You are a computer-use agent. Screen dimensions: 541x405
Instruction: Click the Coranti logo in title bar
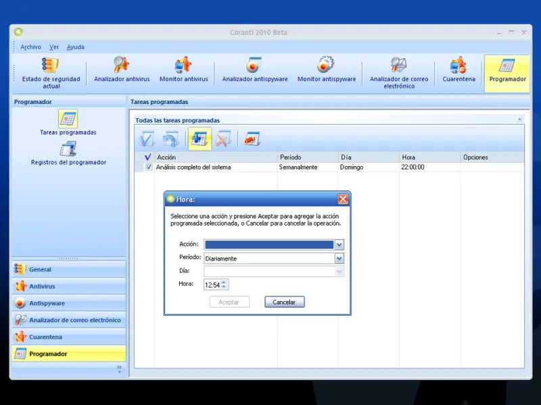tap(18, 32)
